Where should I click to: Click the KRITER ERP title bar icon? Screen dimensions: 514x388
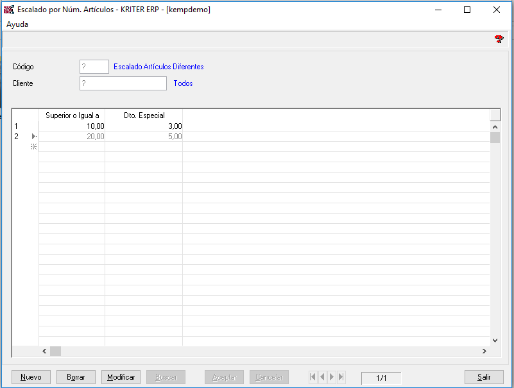tap(9, 10)
